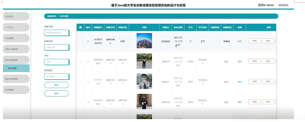
Task: Click the 创新分类6 cell
Action: click(x=110, y=102)
